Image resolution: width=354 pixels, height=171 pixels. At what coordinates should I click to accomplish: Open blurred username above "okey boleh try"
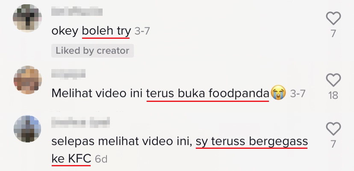[77, 12]
